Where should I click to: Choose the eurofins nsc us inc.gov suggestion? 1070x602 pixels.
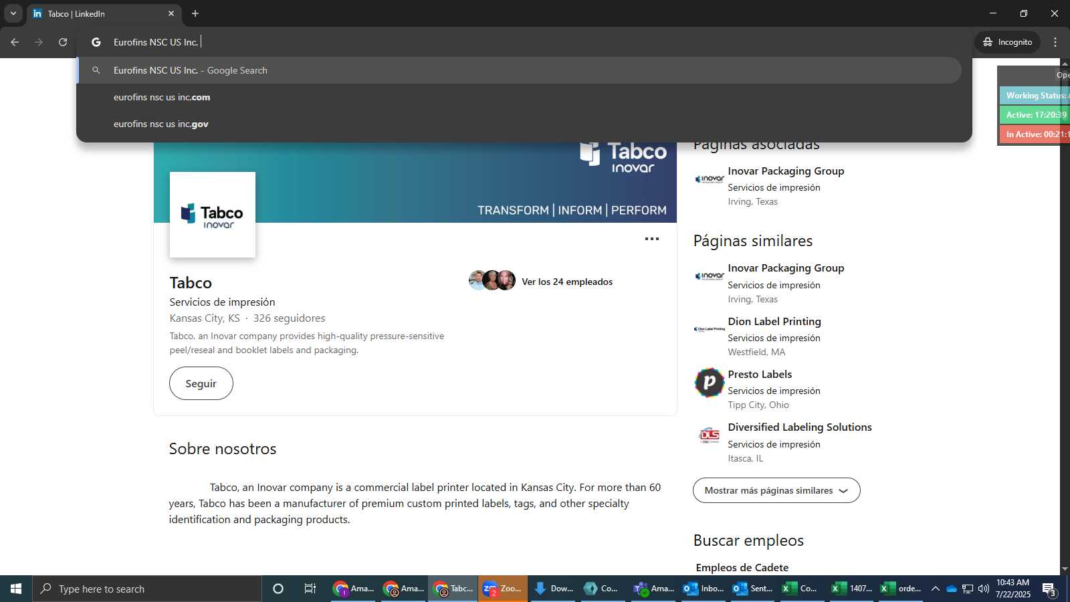tap(520, 124)
